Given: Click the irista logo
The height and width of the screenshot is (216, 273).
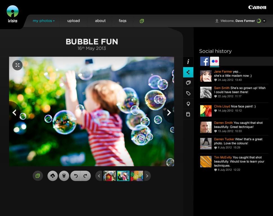Looking at the screenshot, I should click(13, 14).
